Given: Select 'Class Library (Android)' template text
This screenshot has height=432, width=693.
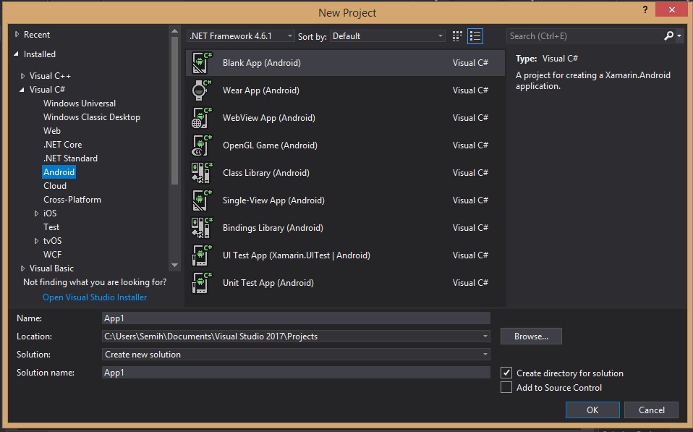Looking at the screenshot, I should [265, 172].
